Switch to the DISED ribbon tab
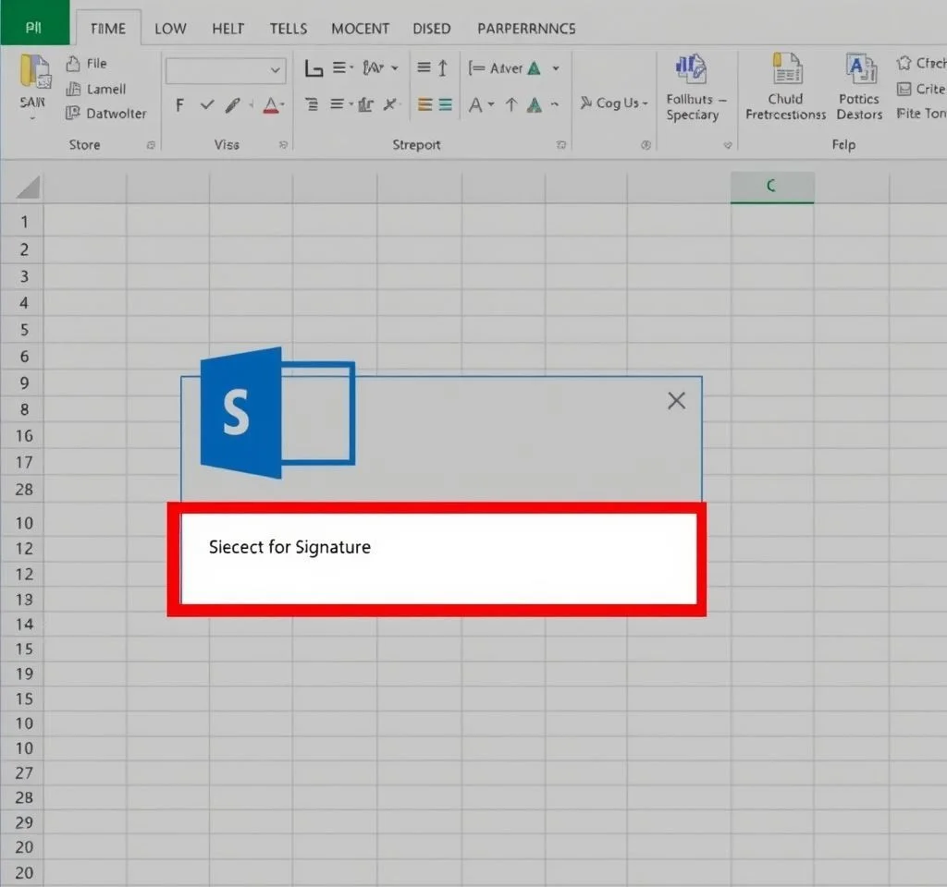Viewport: 947px width, 887px height. 432,29
